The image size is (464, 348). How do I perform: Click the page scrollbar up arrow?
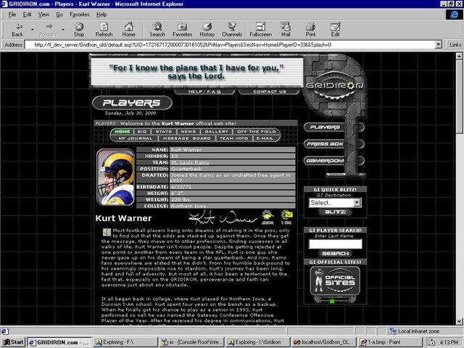pos(459,56)
